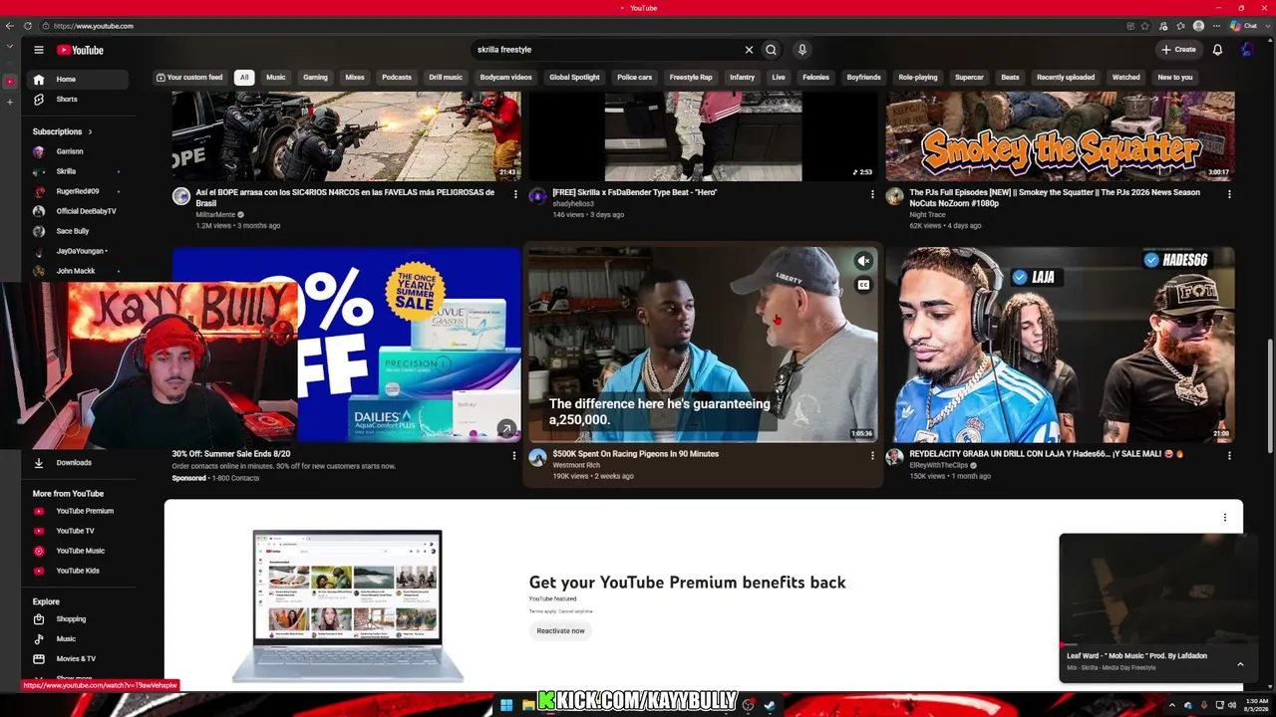Select the Music filter chip
The image size is (1276, 717).
[x=275, y=78]
